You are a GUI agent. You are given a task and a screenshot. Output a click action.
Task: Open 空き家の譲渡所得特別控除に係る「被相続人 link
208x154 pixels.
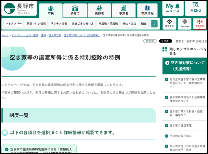coord(39,149)
